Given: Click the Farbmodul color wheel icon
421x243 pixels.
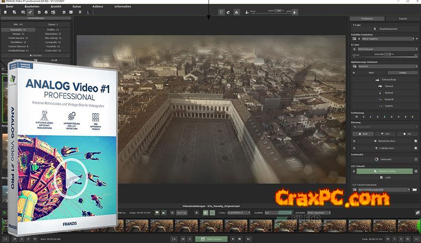Looking at the screenshot, I should 376,159.
